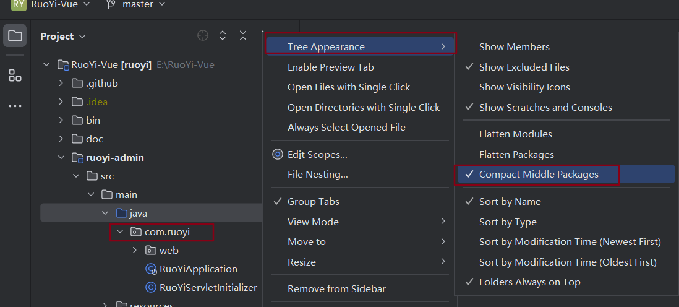Open the Edit Scopes dialog
This screenshot has height=307, width=679.
(x=317, y=155)
